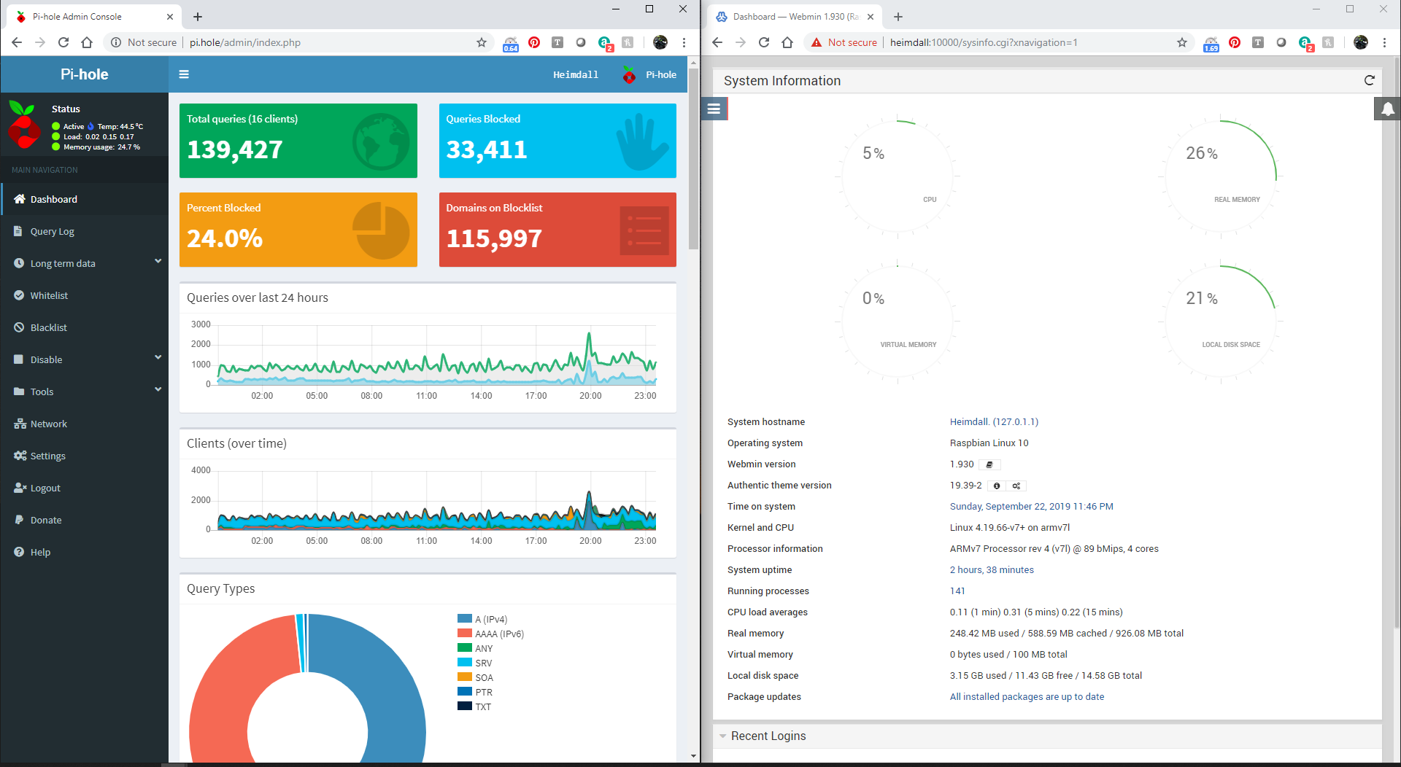Expand the Tools menu chevron

[x=158, y=390]
